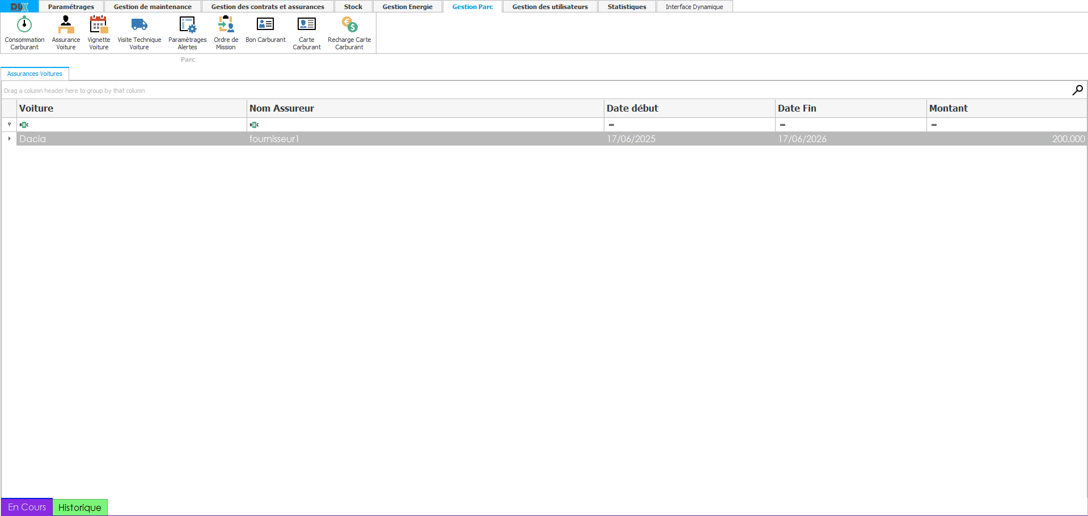Switch to the Stock ribbon tab
The height and width of the screenshot is (516, 1088).
[x=353, y=7]
